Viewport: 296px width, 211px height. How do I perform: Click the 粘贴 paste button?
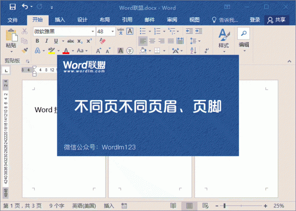[11, 38]
